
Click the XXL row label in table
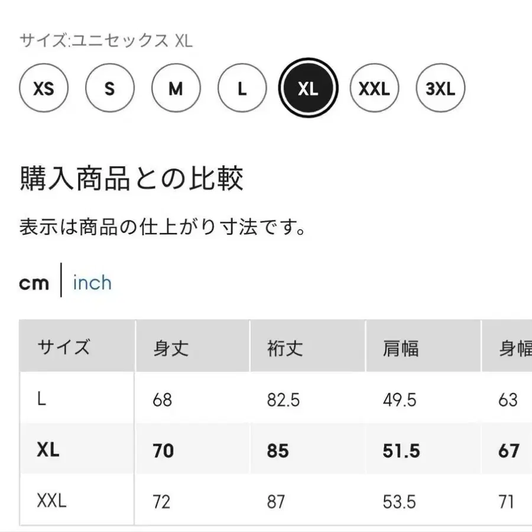click(51, 502)
